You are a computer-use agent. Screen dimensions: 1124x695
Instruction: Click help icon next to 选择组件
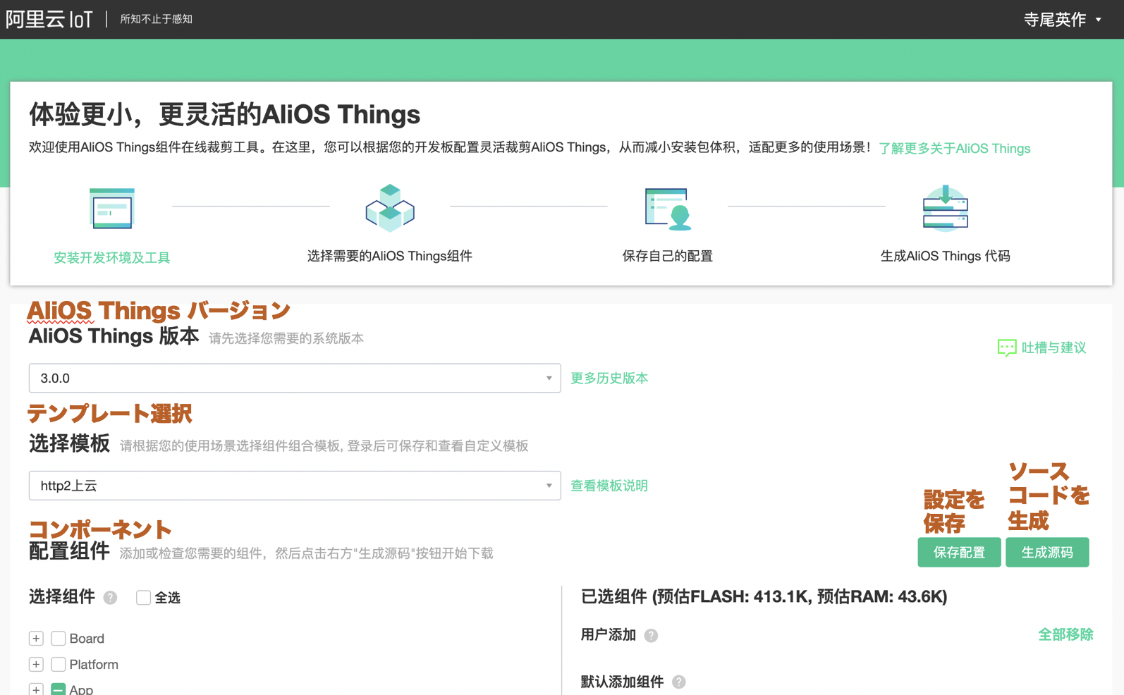tap(110, 598)
